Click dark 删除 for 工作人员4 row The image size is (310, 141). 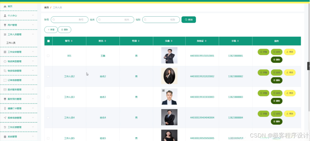pyautogui.click(x=276, y=121)
